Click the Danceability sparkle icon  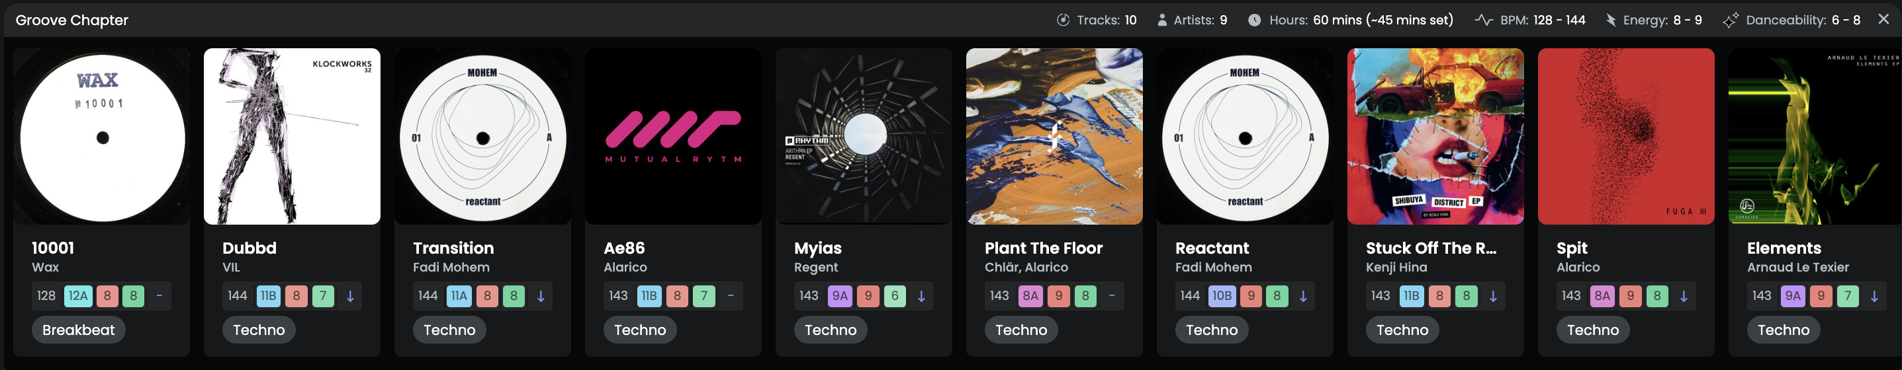click(1730, 20)
